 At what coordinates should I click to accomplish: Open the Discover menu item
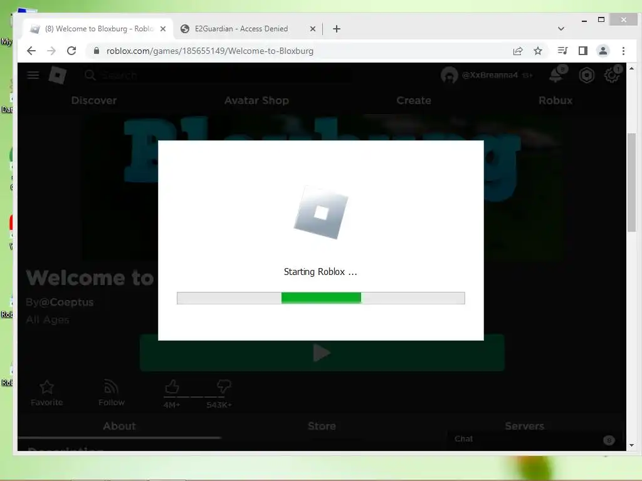point(94,100)
